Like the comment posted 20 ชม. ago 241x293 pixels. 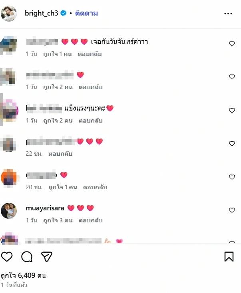click(x=232, y=177)
